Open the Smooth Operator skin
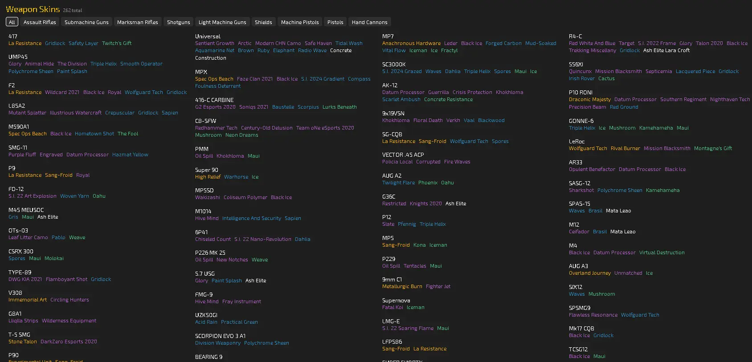Viewport: 752px width, 362px height. [x=141, y=64]
